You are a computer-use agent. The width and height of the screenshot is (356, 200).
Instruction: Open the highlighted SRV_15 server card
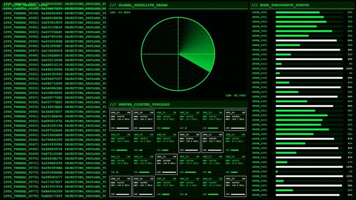[x=167, y=164]
